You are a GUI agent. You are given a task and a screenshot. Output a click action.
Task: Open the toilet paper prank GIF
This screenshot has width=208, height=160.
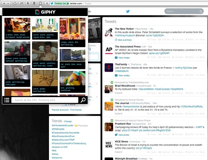[17, 76]
